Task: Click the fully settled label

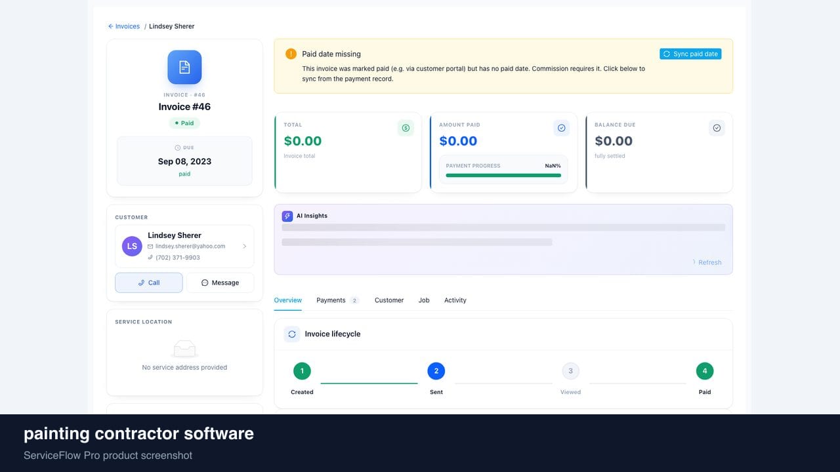Action: 610,156
